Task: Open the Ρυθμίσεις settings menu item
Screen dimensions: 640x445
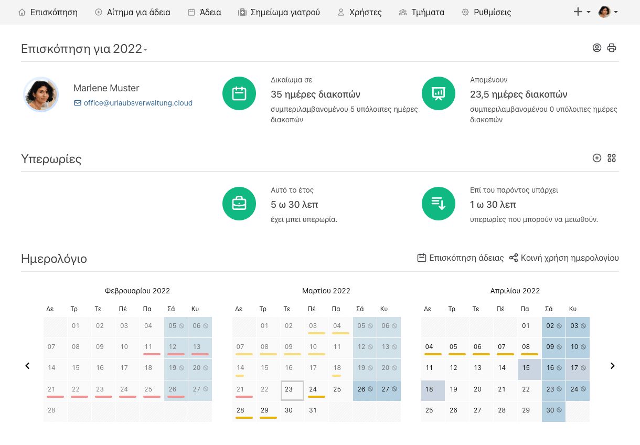Action: pos(486,12)
